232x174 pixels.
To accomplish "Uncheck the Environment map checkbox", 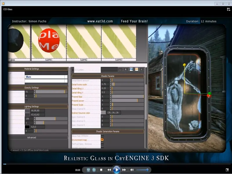I will coord(102,139).
